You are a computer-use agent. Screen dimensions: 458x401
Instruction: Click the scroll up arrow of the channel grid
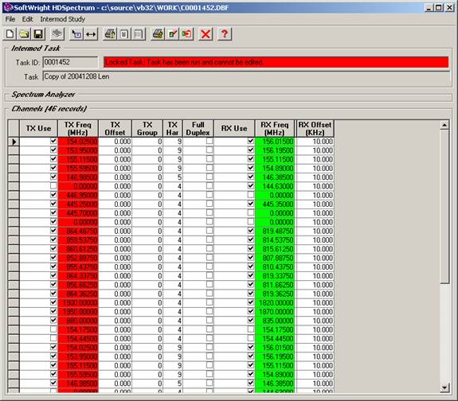[x=444, y=125]
